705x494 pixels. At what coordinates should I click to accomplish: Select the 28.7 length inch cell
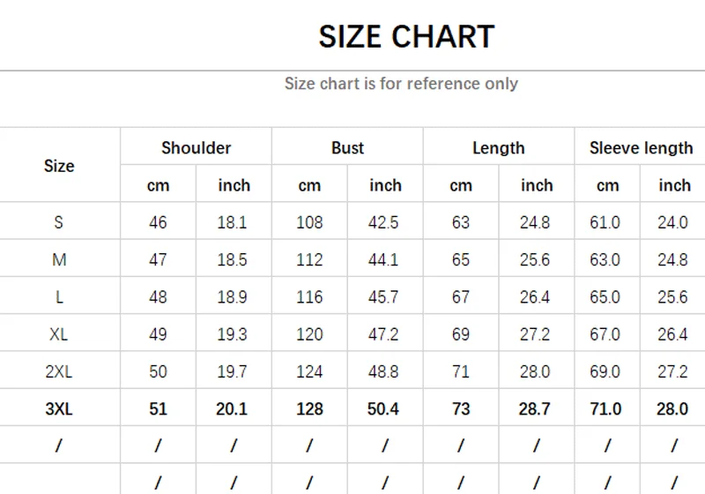click(535, 408)
